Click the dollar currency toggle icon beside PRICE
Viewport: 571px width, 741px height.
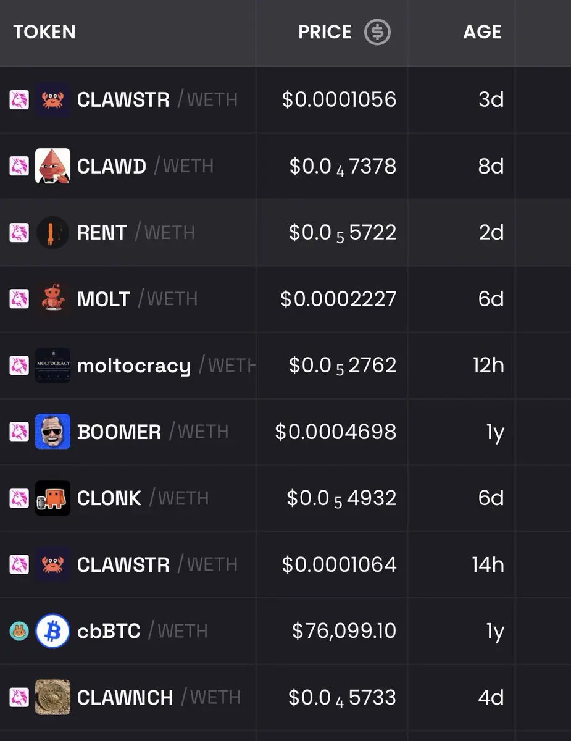[377, 32]
